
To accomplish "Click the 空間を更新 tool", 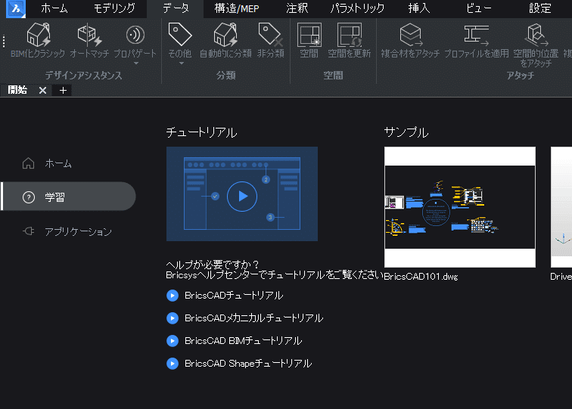I will coord(350,41).
